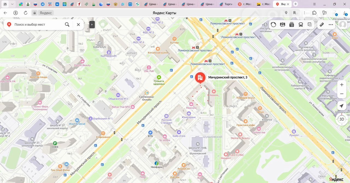Image resolution: width=350 pixels, height=183 pixels.
Task: Click the magnifier search icon
Action: click(x=67, y=25)
